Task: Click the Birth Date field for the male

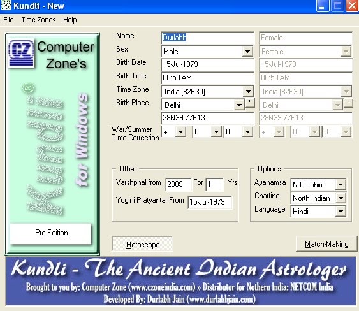Action: click(x=207, y=64)
